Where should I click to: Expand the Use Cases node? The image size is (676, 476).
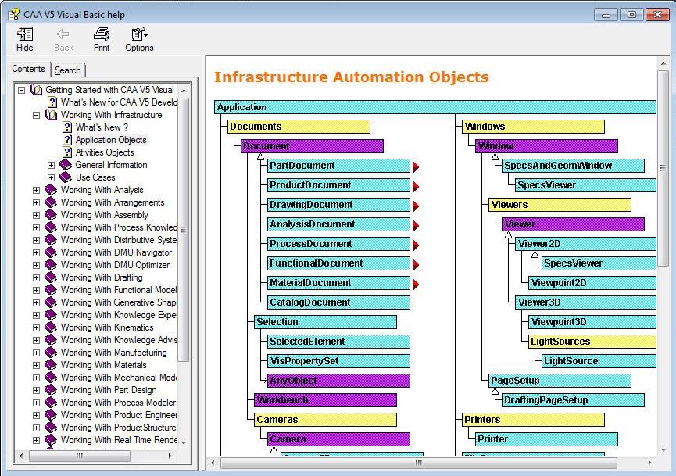51,177
